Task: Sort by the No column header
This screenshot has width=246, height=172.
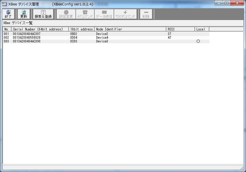Action: 7,29
